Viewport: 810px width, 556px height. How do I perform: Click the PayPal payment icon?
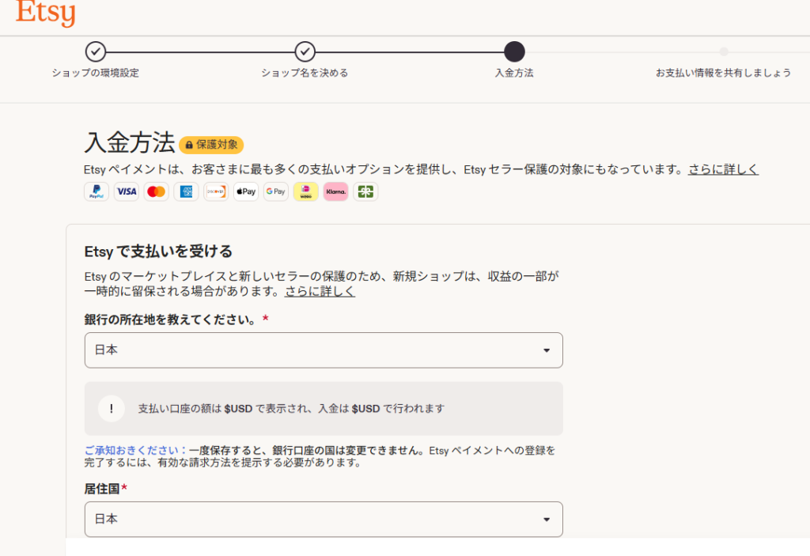point(97,191)
